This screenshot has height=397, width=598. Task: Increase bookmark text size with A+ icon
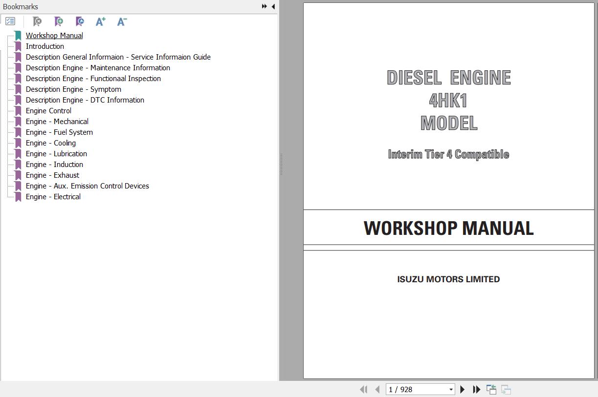[x=101, y=21]
